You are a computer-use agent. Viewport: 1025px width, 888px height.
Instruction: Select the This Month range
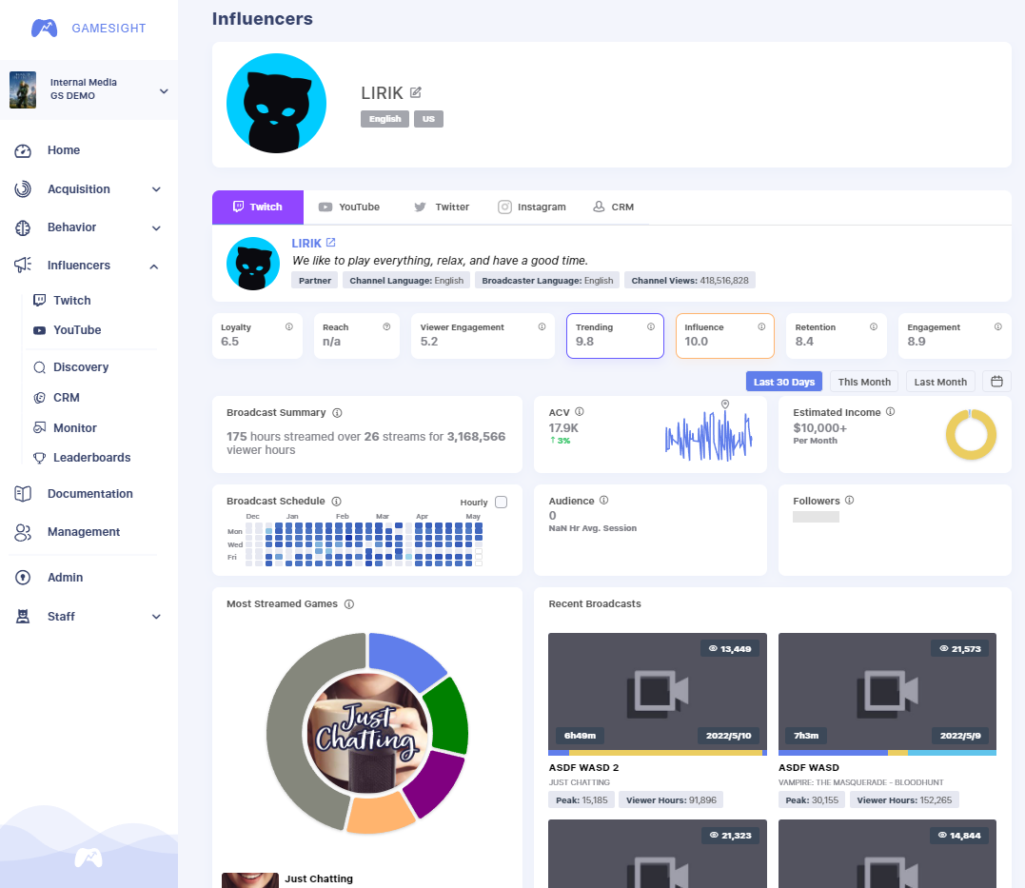click(x=864, y=382)
